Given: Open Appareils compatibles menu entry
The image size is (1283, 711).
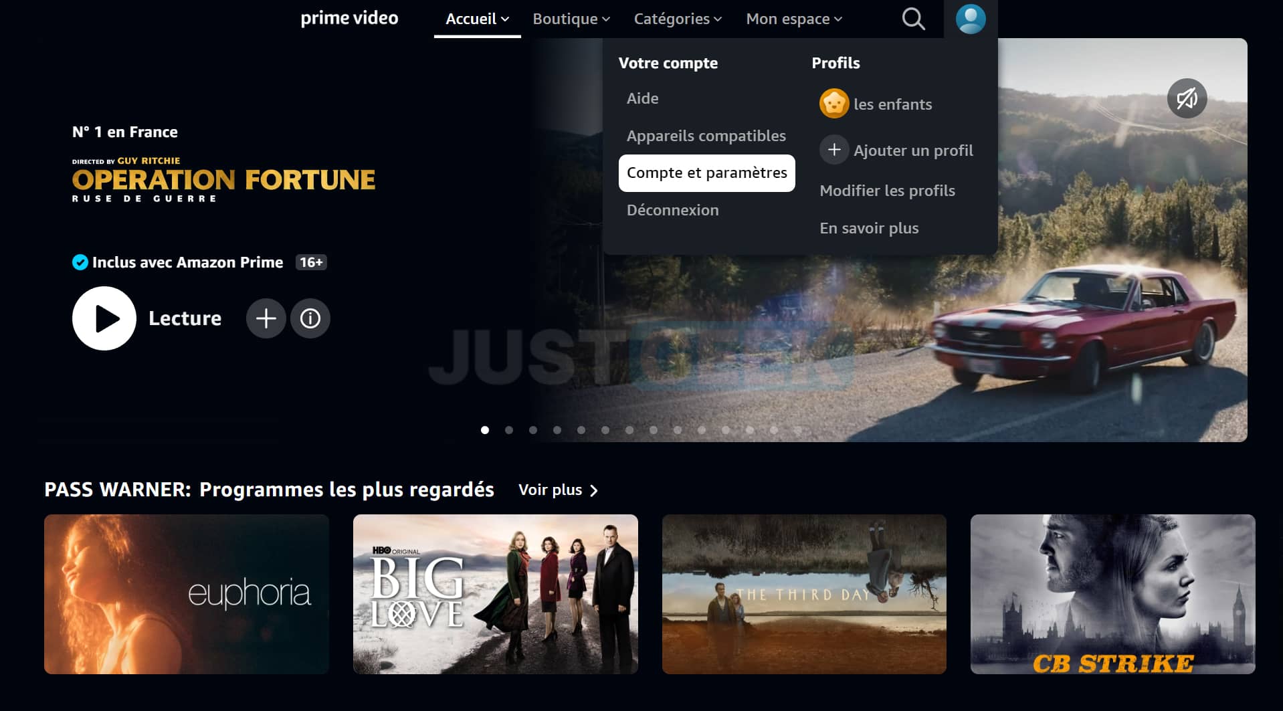Looking at the screenshot, I should click(706, 136).
